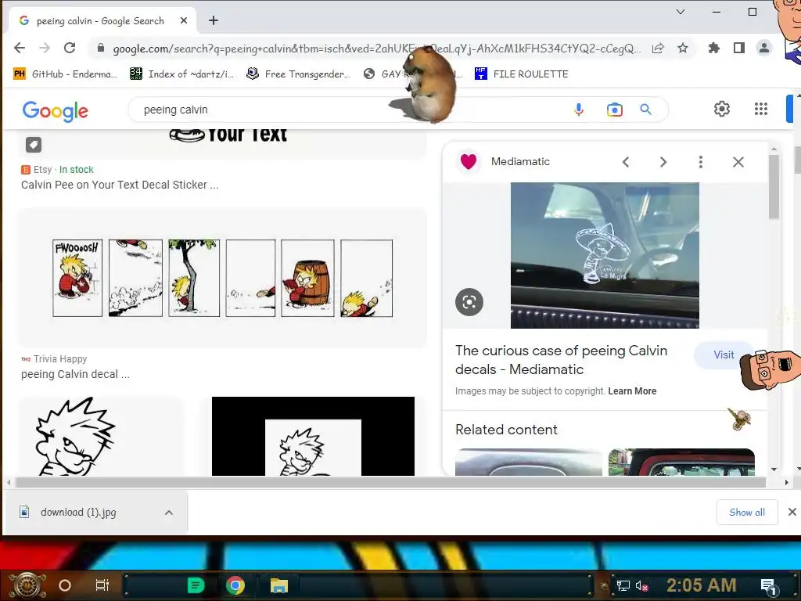Click the 2:05 AM clock
The width and height of the screenshot is (801, 601).
click(702, 585)
